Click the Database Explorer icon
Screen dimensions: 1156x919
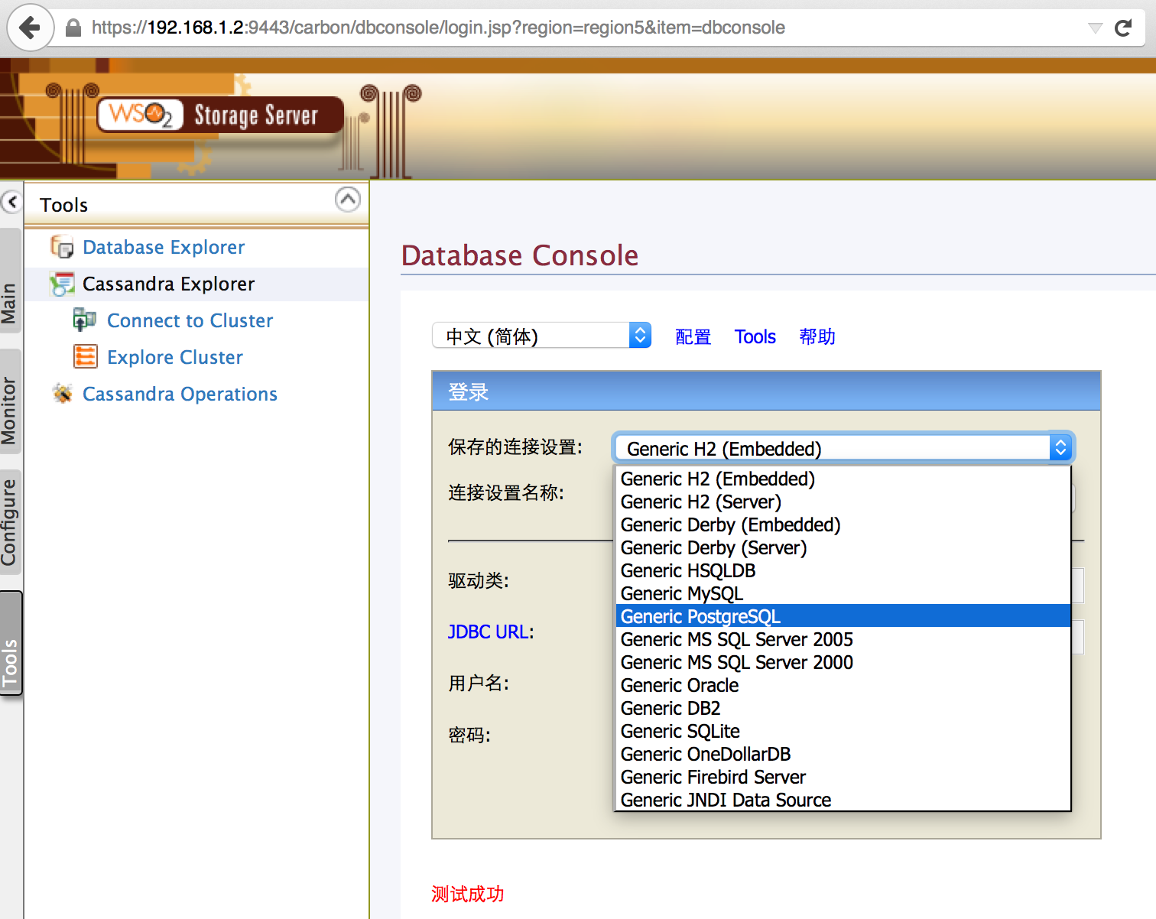62,247
